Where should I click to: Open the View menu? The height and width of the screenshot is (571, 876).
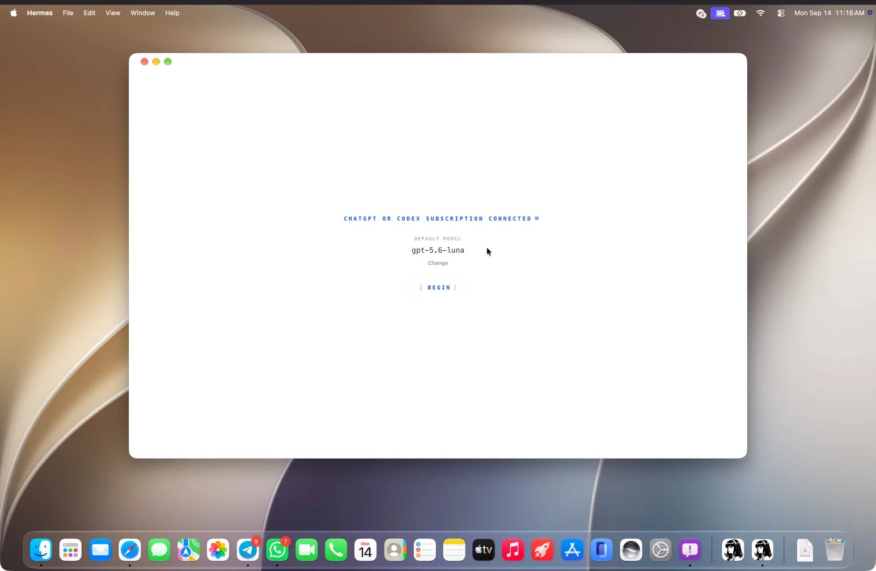113,13
